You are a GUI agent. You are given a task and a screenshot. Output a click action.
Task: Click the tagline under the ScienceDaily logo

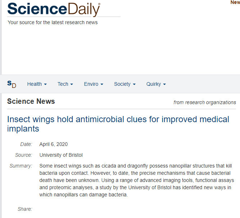click(53, 22)
